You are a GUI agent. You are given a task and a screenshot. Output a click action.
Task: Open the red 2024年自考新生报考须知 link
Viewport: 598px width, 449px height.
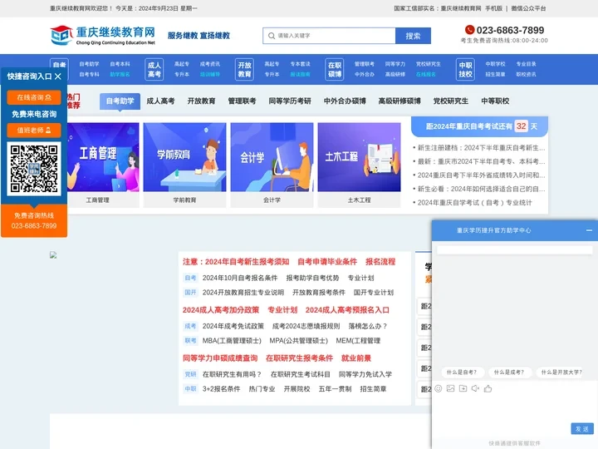coord(248,262)
